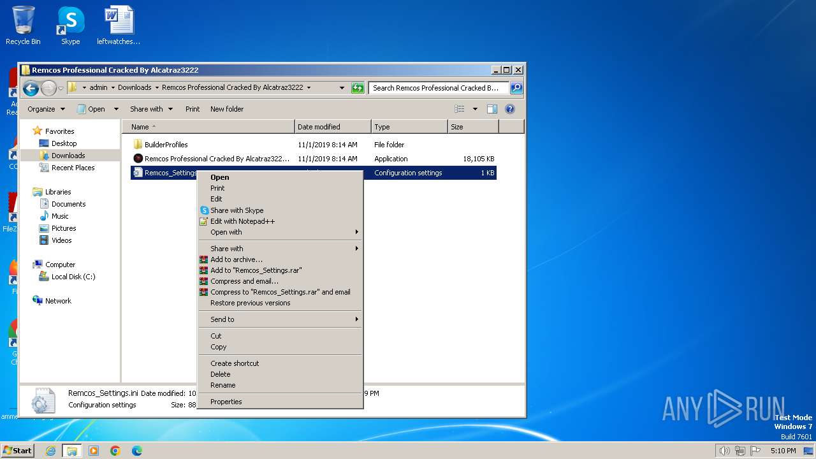Launch Chrome from the taskbar
Screen dimensions: 816x459
[115, 451]
